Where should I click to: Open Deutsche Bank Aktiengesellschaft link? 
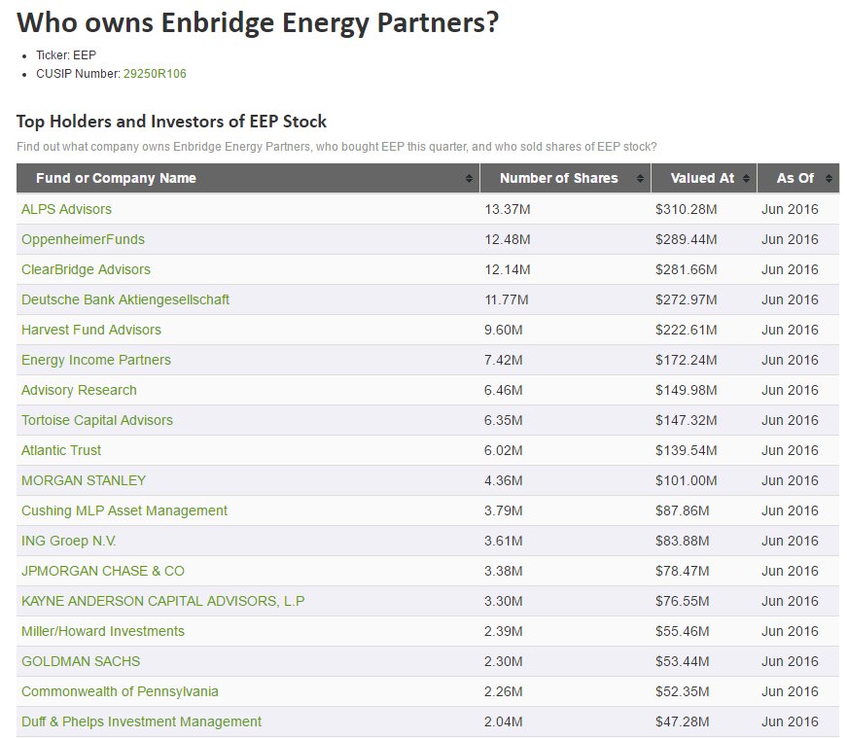click(125, 299)
